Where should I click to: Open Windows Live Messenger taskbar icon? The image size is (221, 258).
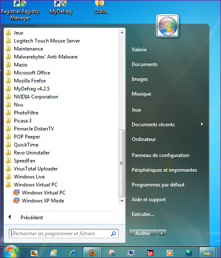207,253
